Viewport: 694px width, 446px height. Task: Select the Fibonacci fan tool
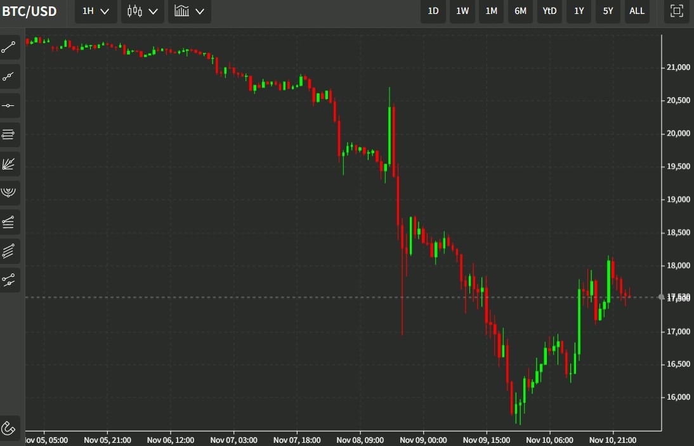[9, 164]
